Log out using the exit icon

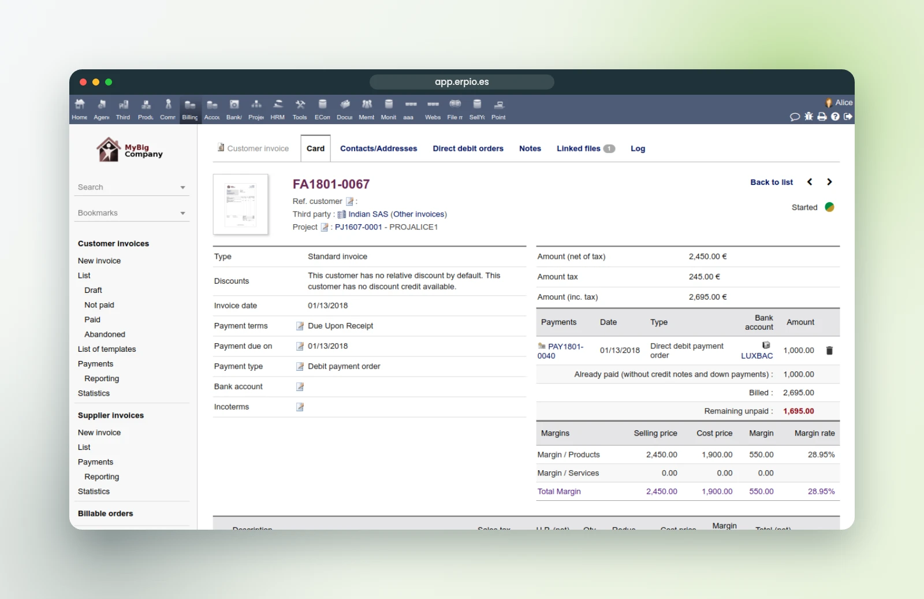point(848,117)
